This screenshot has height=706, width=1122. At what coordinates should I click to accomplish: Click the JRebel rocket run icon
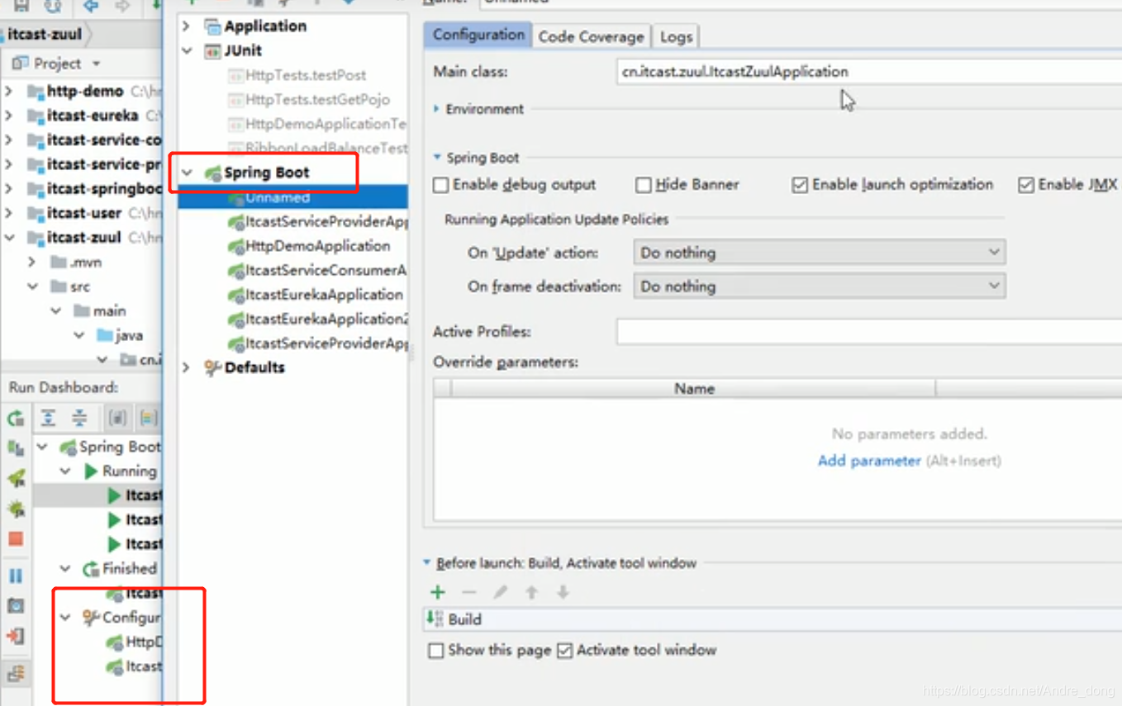(x=16, y=478)
